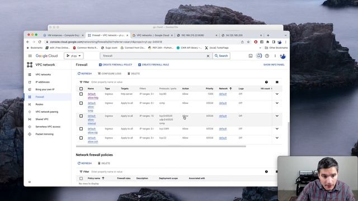358x201 pixels.
Task: Open VPC network peering in the sidebar
Action: tap(47, 112)
